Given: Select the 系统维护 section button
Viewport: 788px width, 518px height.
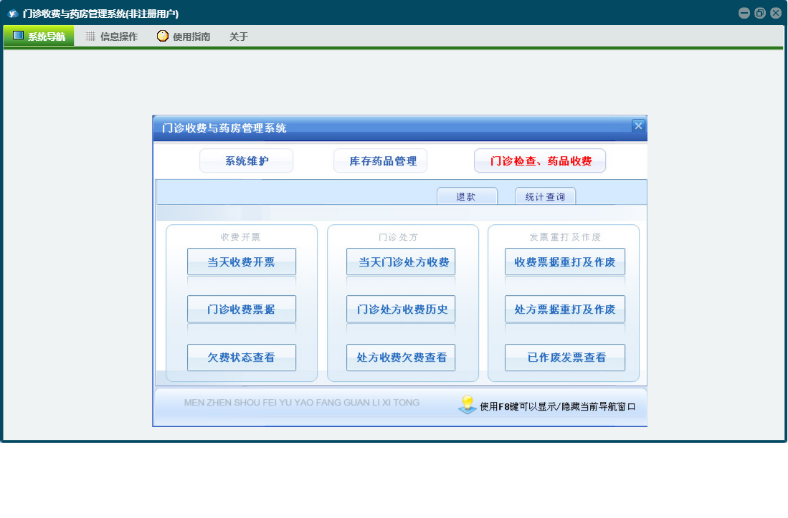Looking at the screenshot, I should (246, 160).
